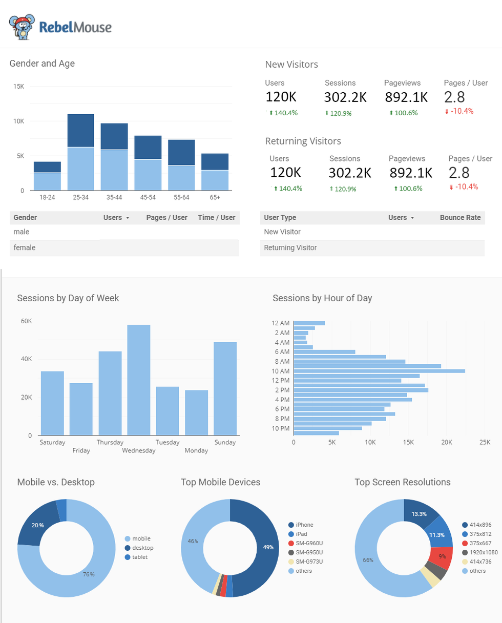Click the tablet legend dot
The image size is (502, 623).
128,557
